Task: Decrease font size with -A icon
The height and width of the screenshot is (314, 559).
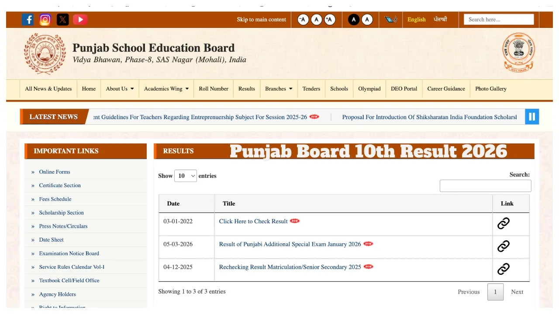Action: coord(303,20)
